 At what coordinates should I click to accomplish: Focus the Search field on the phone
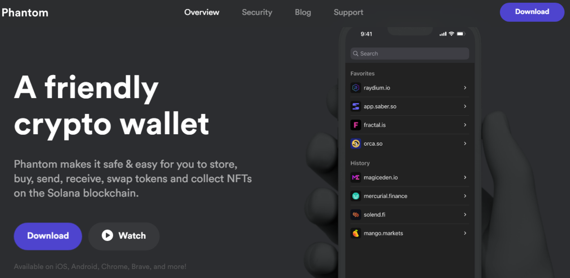pos(409,54)
